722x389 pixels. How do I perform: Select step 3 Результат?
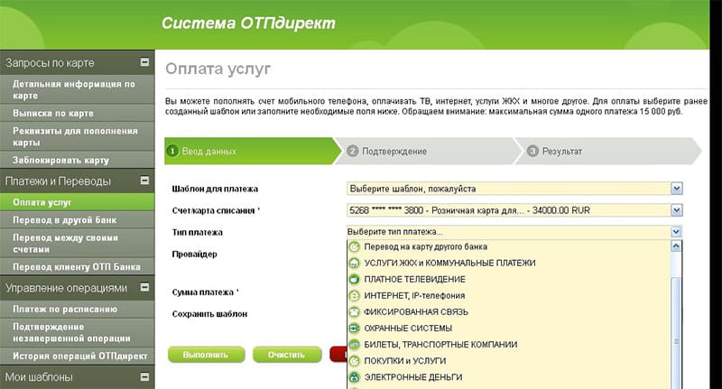[x=607, y=151]
